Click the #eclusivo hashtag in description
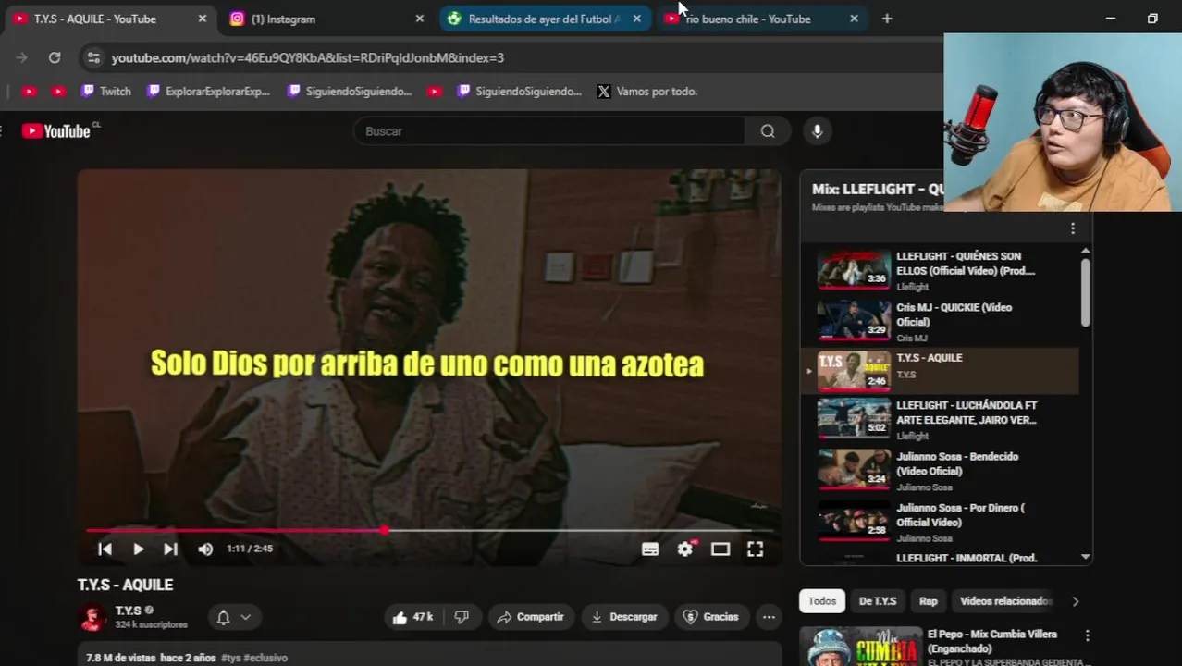Image resolution: width=1182 pixels, height=666 pixels. point(265,658)
